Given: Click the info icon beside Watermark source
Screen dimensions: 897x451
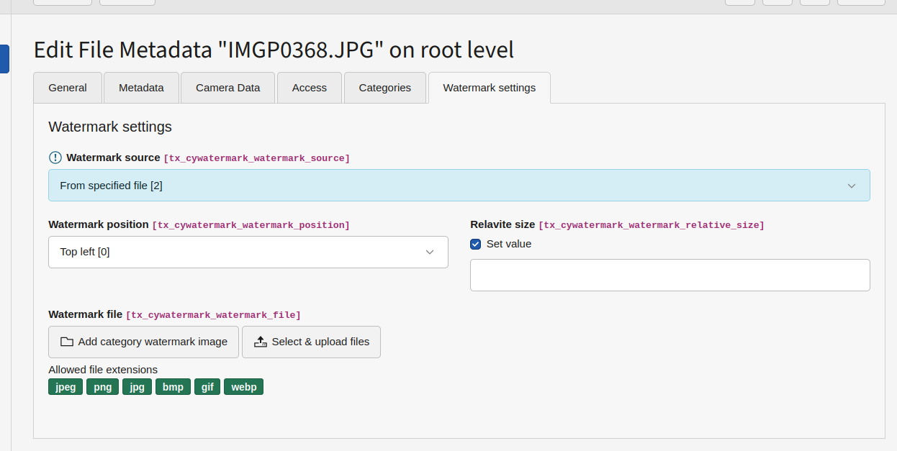Looking at the screenshot, I should click(x=55, y=158).
